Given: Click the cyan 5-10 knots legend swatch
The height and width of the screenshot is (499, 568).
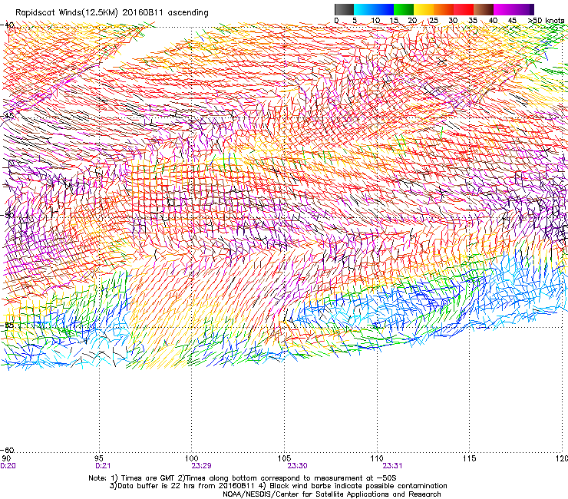Looking at the screenshot, I should [x=364, y=9].
